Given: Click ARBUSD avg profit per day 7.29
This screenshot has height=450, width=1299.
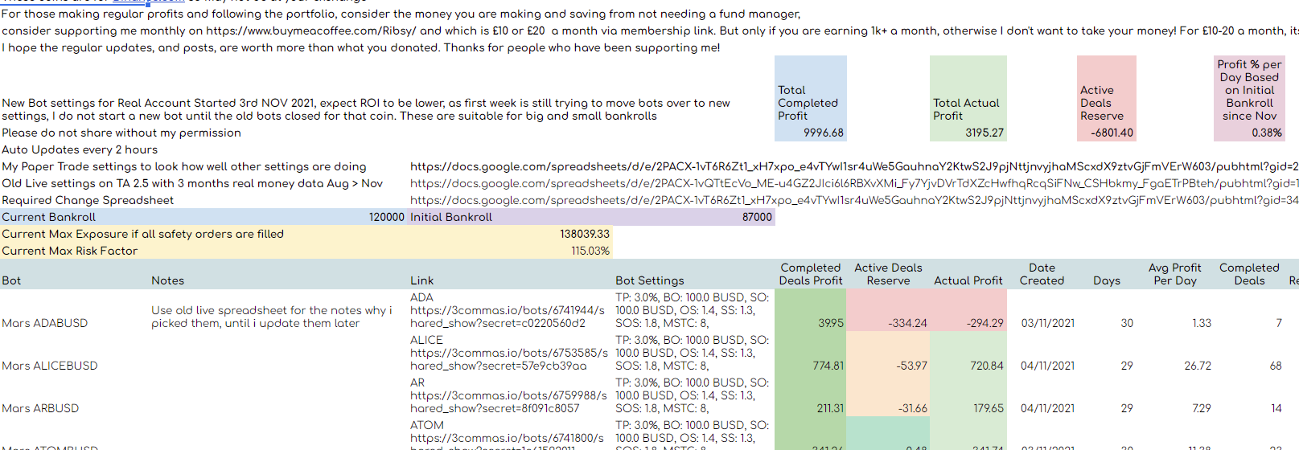Looking at the screenshot, I should (1202, 408).
